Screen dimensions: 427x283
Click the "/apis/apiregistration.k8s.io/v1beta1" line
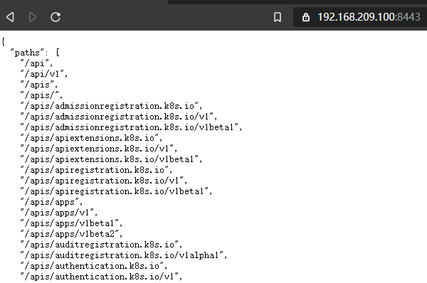click(x=116, y=191)
